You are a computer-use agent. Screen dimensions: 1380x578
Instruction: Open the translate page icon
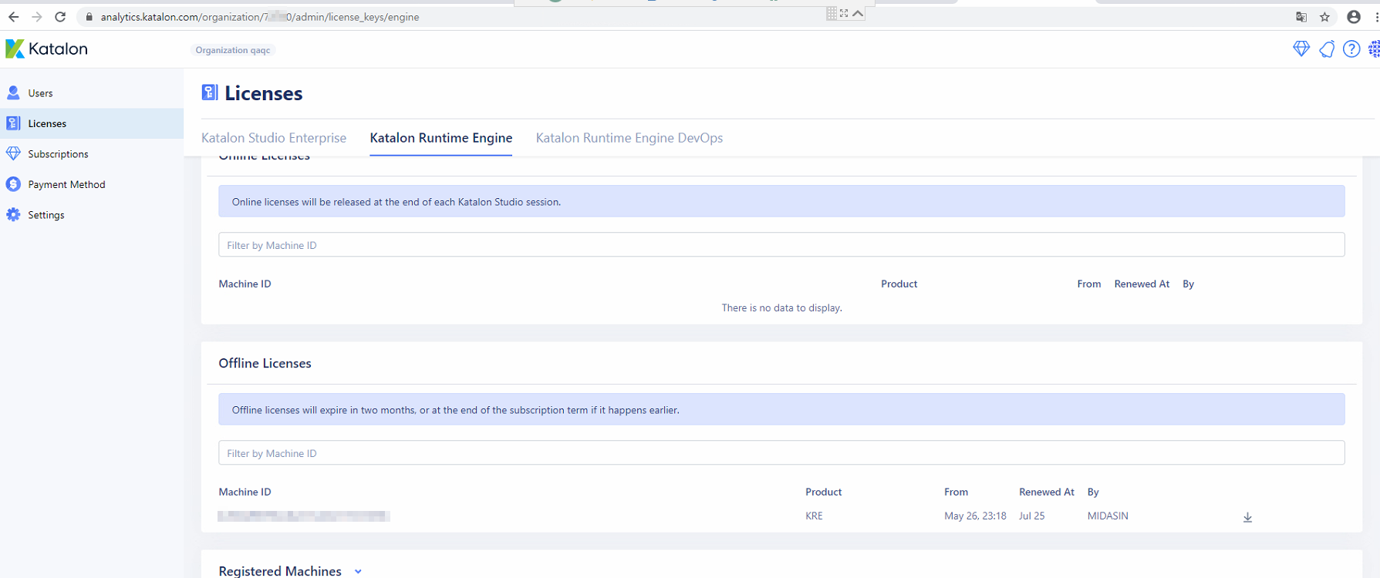1301,17
